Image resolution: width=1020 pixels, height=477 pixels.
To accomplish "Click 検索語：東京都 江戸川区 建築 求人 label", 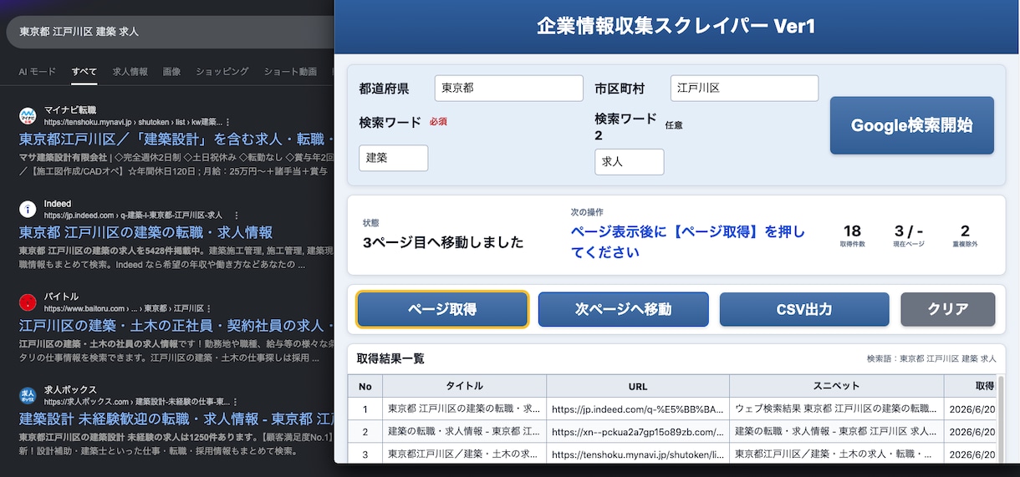I will click(931, 358).
